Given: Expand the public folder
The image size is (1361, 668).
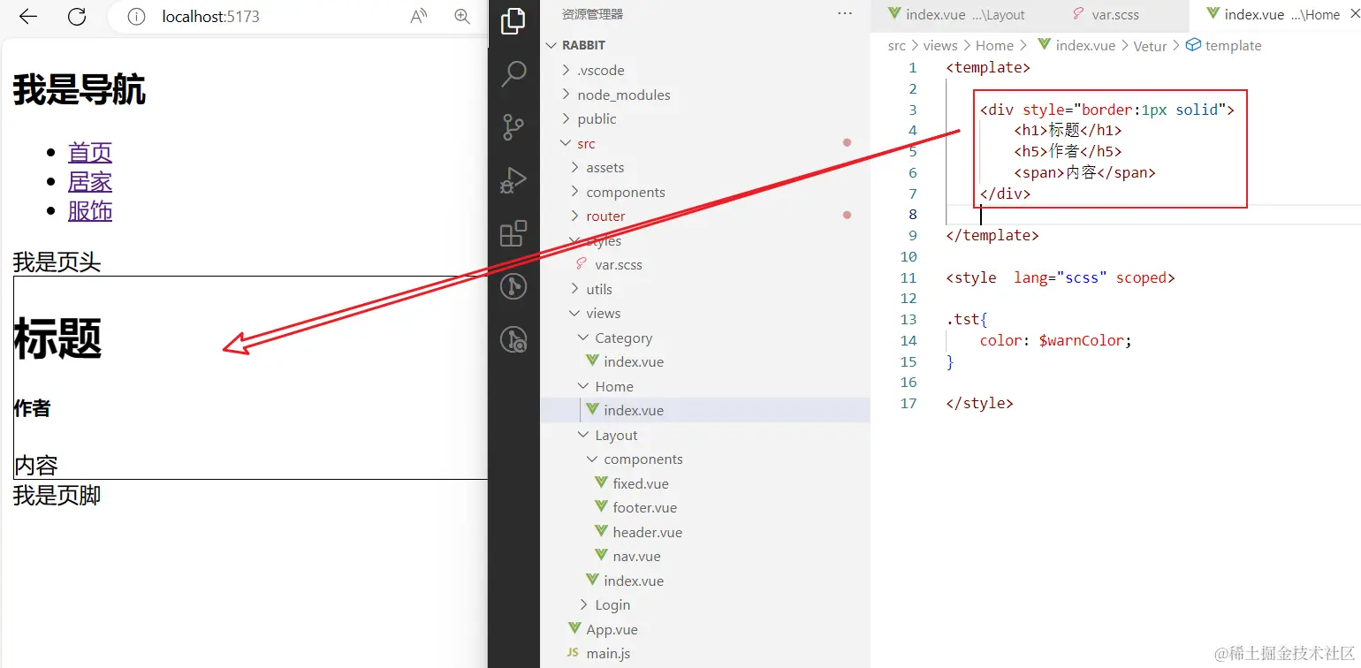Looking at the screenshot, I should coord(567,118).
